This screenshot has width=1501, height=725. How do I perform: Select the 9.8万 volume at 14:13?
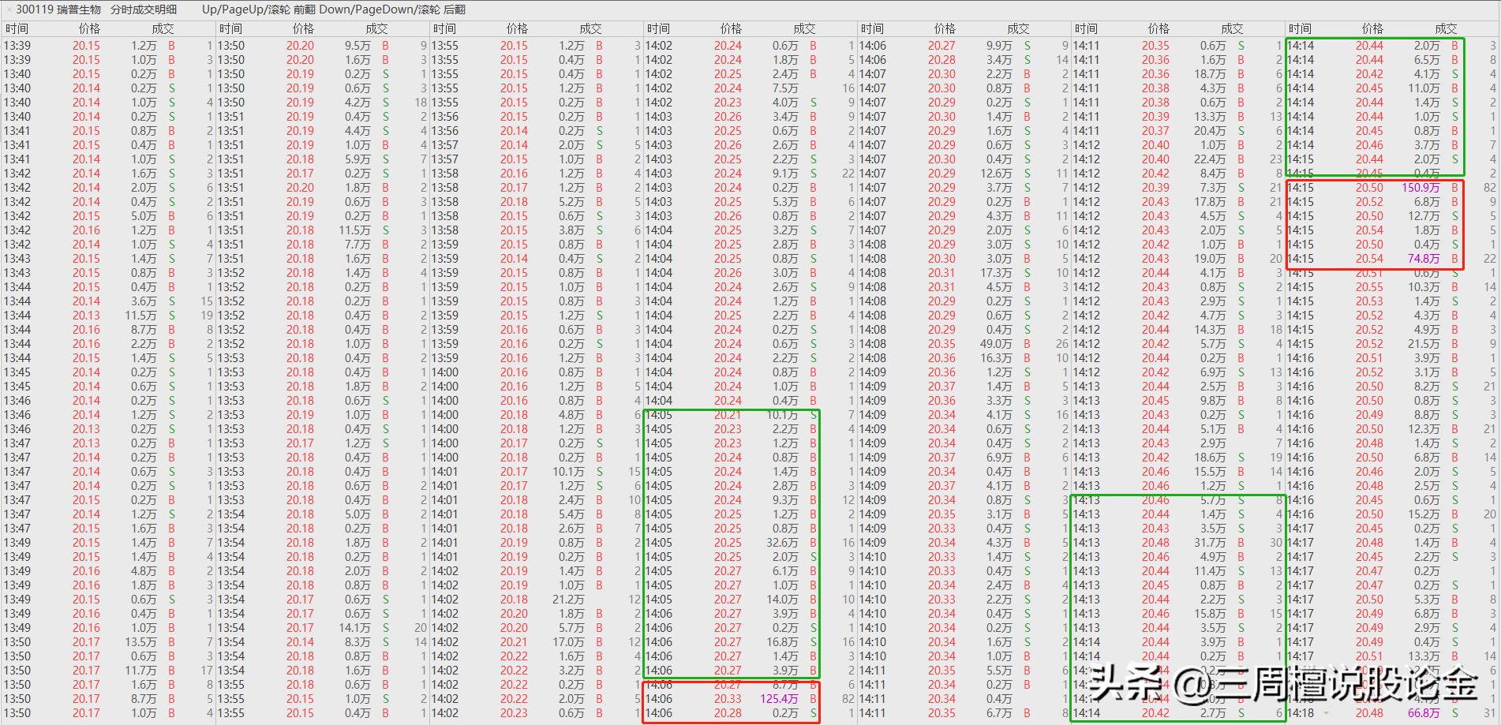point(1213,401)
